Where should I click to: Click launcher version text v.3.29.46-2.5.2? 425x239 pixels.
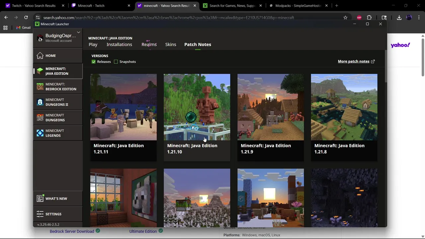[48, 224]
